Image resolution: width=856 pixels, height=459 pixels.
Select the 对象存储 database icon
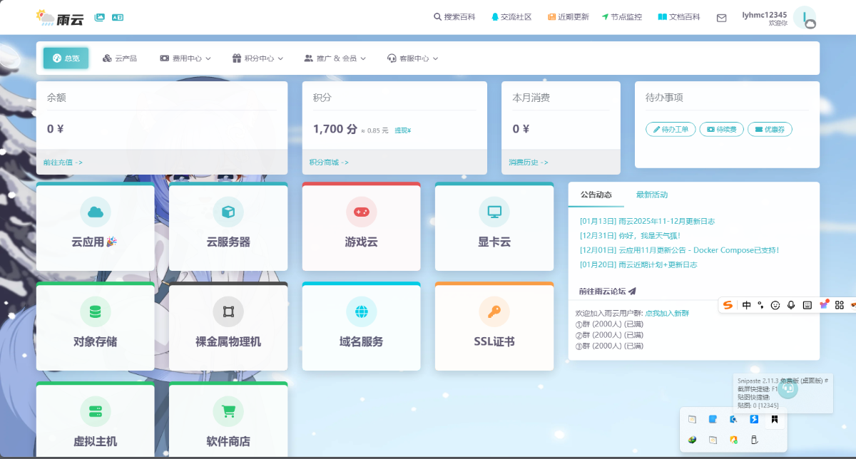pos(95,311)
